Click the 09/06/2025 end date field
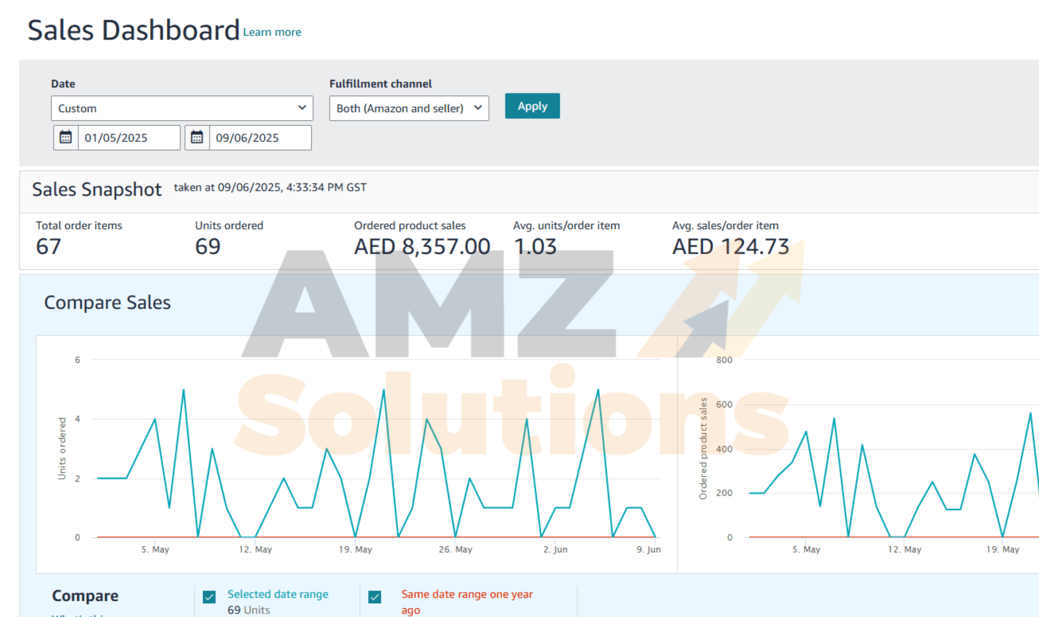1039x617 pixels. tap(260, 138)
